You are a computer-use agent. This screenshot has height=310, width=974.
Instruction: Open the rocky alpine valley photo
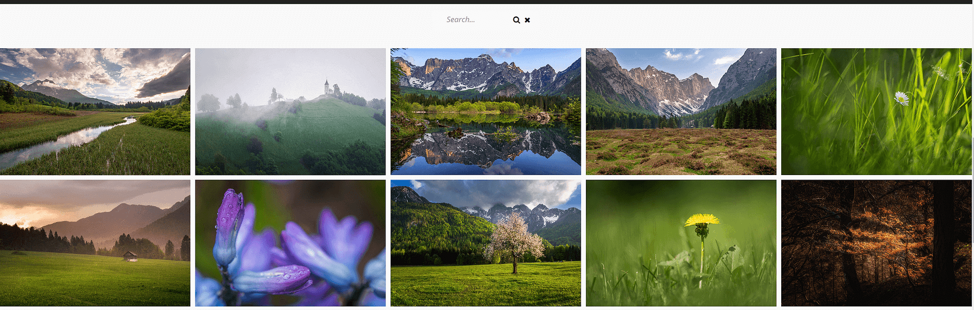[x=681, y=112]
